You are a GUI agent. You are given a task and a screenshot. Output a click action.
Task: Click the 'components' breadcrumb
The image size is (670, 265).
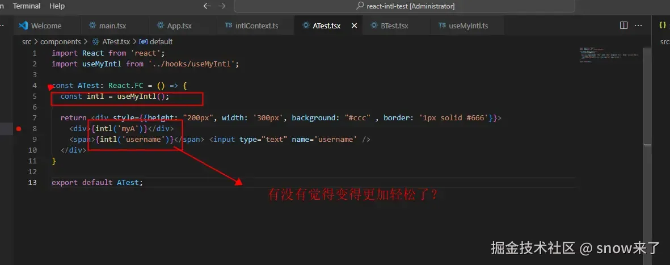(x=60, y=41)
